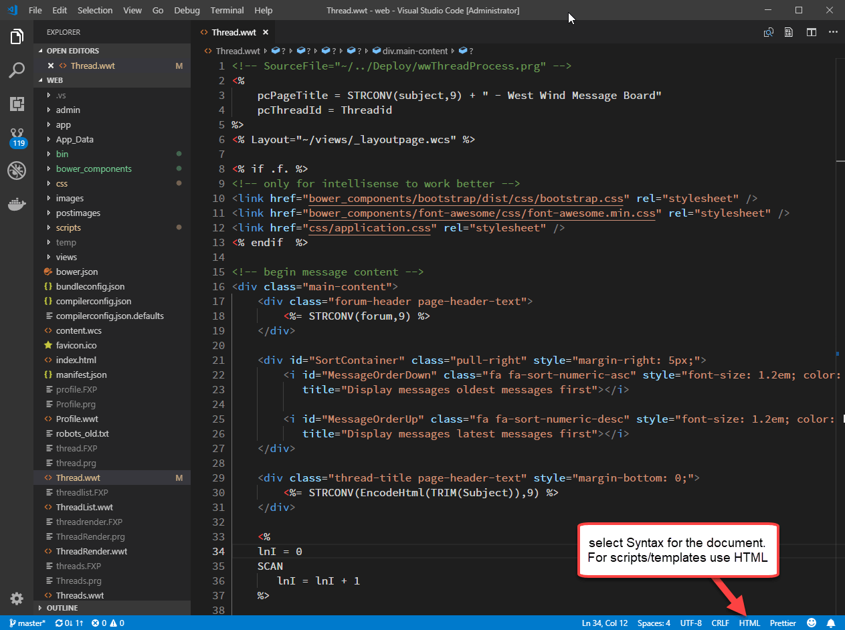Viewport: 845px width, 630px height.
Task: Select HTML language mode in status bar
Action: (x=749, y=623)
